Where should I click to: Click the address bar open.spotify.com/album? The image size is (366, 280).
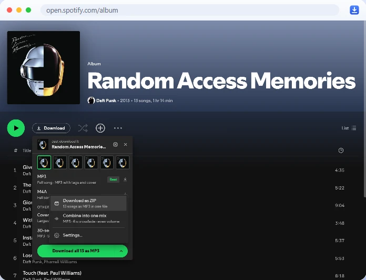point(190,11)
